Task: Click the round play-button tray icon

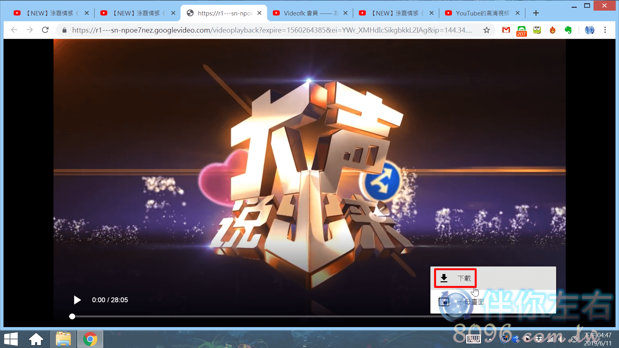Action: (x=527, y=339)
